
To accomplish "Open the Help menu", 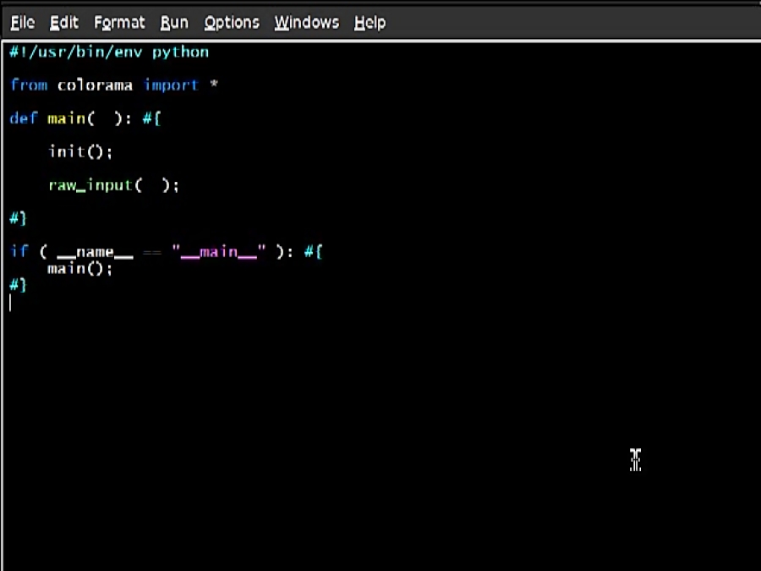I will pyautogui.click(x=370, y=22).
